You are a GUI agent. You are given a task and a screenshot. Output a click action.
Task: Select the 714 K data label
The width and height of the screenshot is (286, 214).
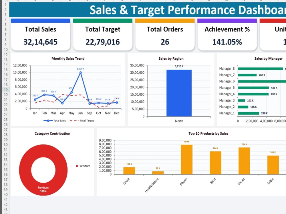(244, 144)
